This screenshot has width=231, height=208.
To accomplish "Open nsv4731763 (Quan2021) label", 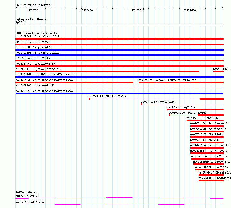I will [212, 167].
